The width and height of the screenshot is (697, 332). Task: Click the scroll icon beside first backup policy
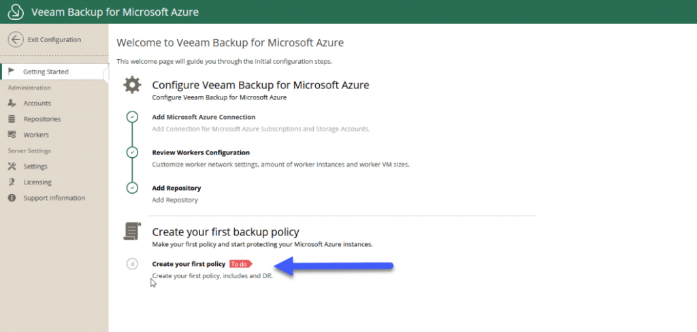tap(132, 231)
